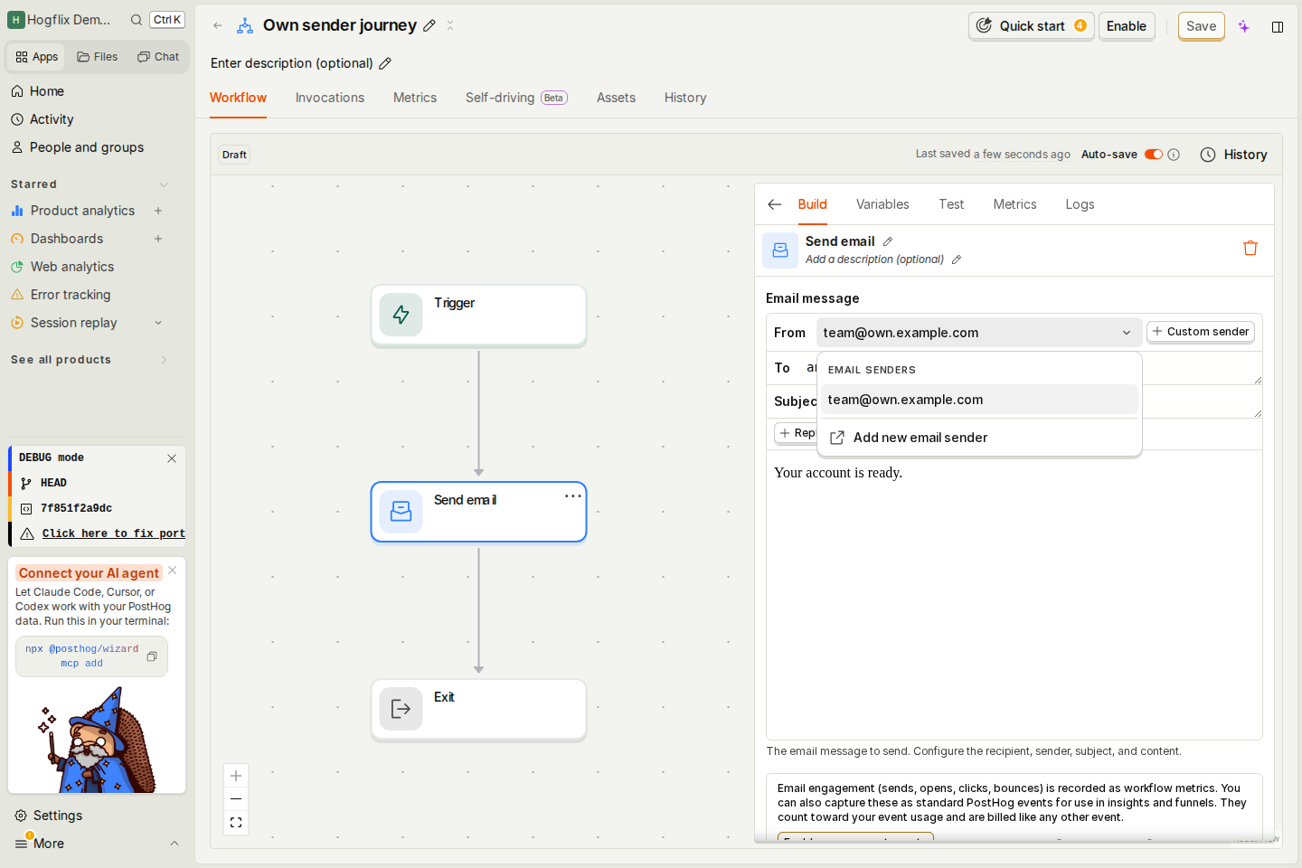
Task: Zoom out on the workflow canvas
Action: pos(236,799)
